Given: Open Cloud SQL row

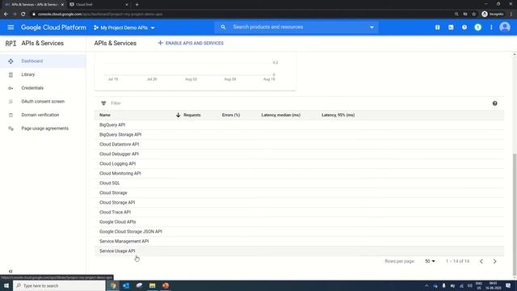Looking at the screenshot, I should click(299, 183).
